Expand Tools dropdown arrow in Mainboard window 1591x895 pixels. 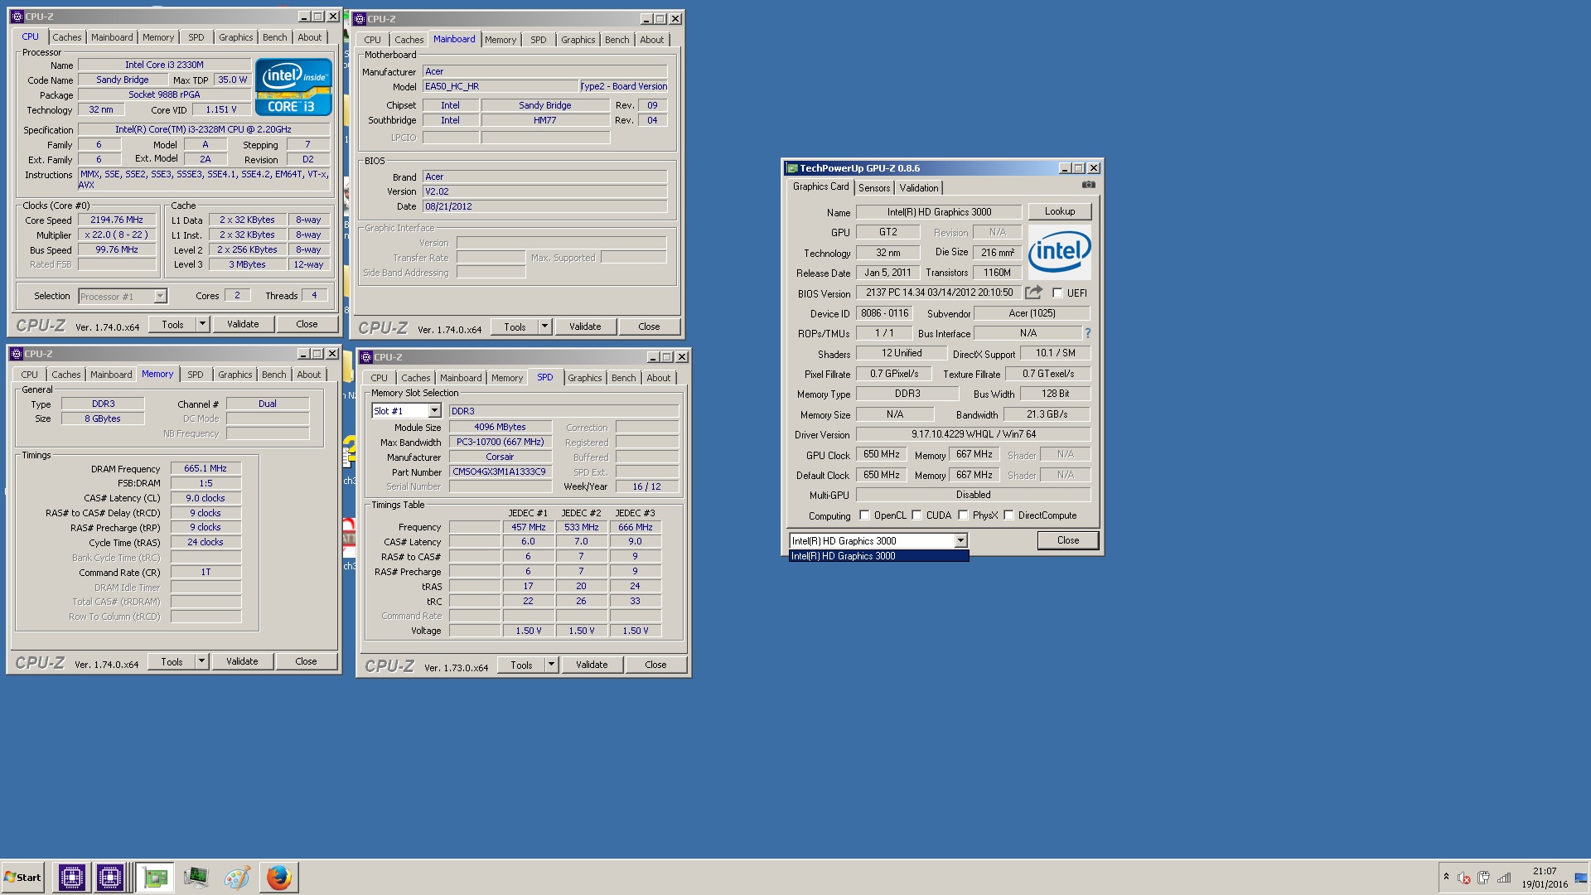(x=544, y=327)
